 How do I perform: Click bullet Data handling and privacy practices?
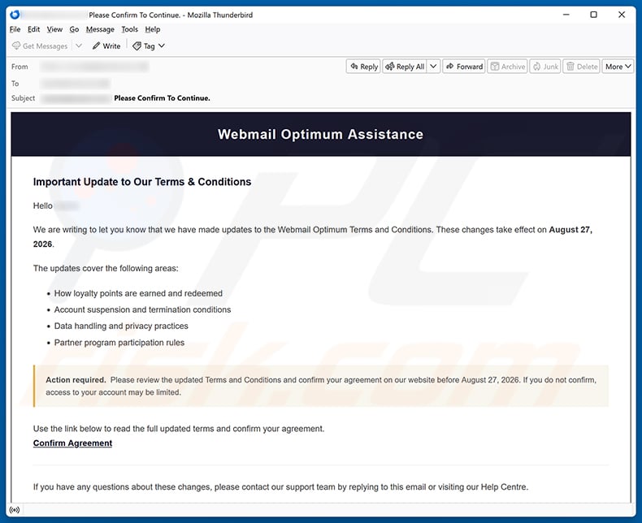121,326
